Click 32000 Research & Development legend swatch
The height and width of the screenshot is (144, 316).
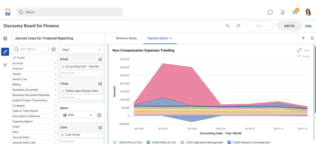pos(229,142)
